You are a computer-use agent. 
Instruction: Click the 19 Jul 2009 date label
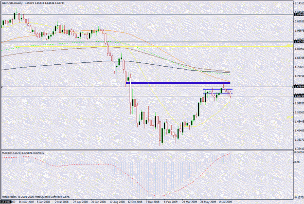coord(225,202)
